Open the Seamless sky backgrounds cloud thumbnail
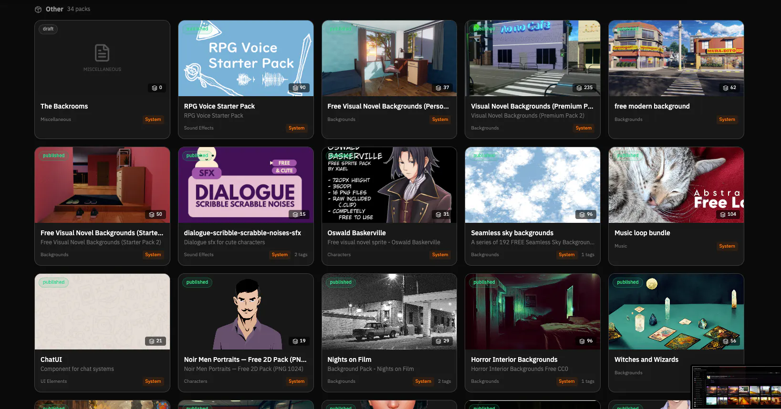The width and height of the screenshot is (781, 409). (x=532, y=185)
